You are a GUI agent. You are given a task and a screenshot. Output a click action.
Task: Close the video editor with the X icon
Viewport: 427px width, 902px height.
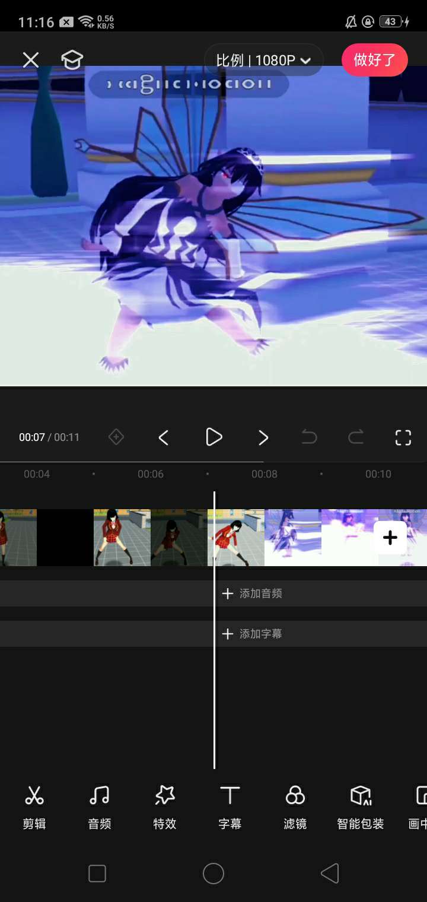pos(31,60)
